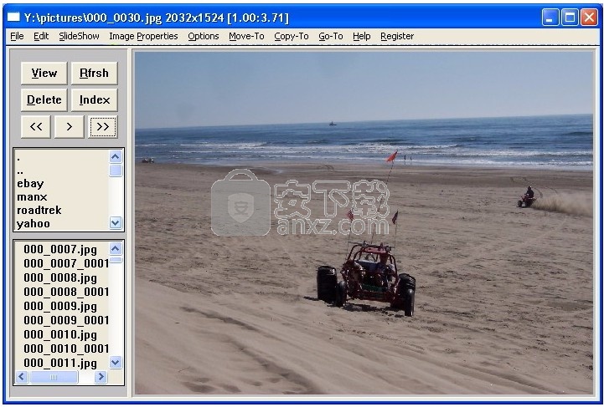Select the parent directory '..' entry
This screenshot has width=604, height=407.
20,170
